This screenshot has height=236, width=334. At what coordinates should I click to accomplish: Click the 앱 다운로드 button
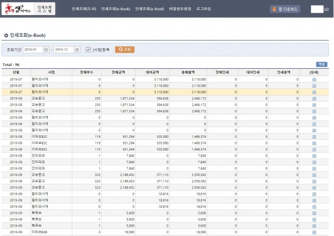(x=285, y=9)
